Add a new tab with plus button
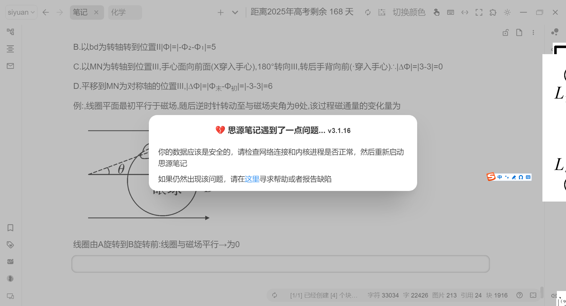This screenshot has width=566, height=306. (221, 12)
